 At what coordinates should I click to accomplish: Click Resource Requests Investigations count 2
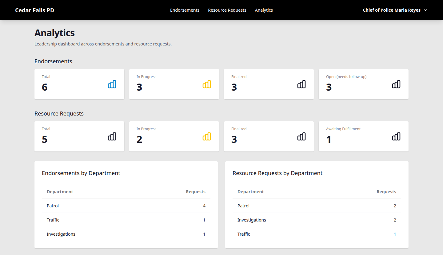click(395, 220)
